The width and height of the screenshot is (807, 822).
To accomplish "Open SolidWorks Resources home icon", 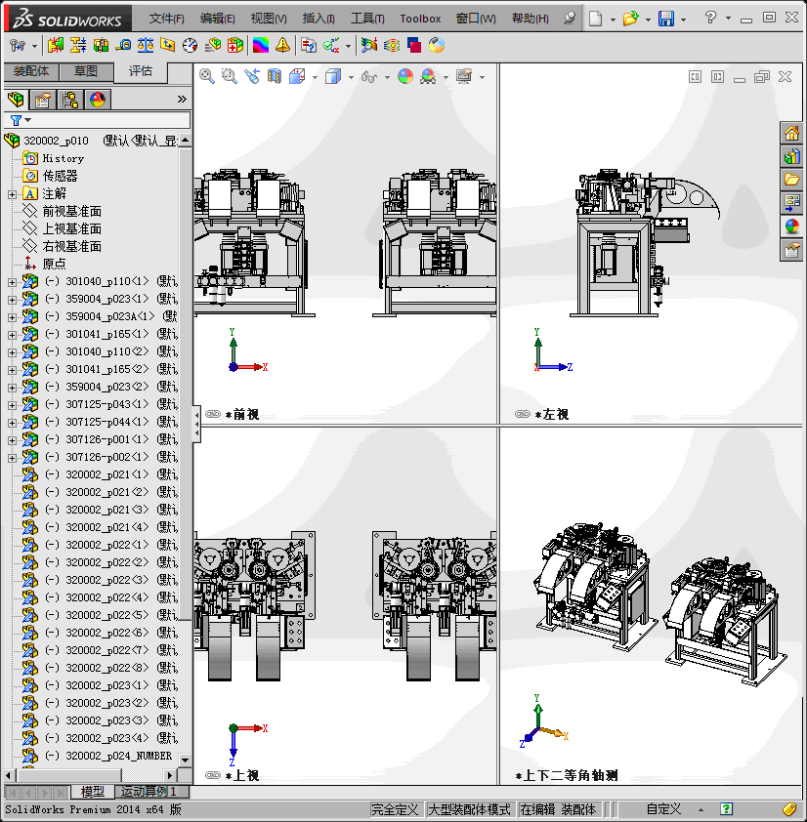I will pyautogui.click(x=791, y=134).
